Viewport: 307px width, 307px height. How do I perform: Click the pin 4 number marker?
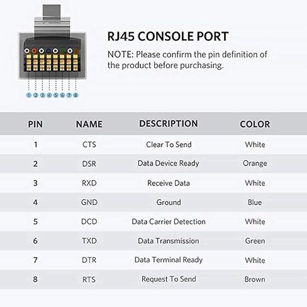tap(49, 95)
